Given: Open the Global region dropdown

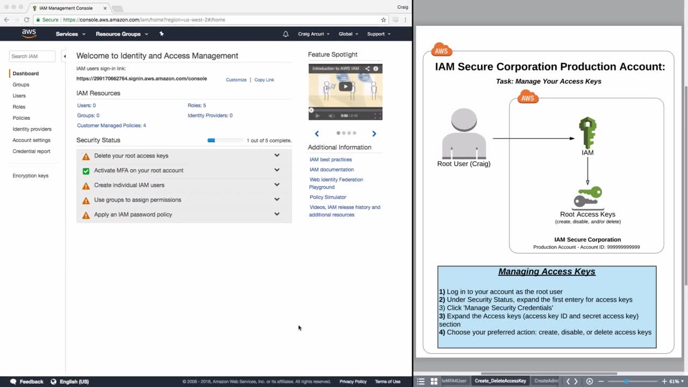Looking at the screenshot, I should click(349, 34).
